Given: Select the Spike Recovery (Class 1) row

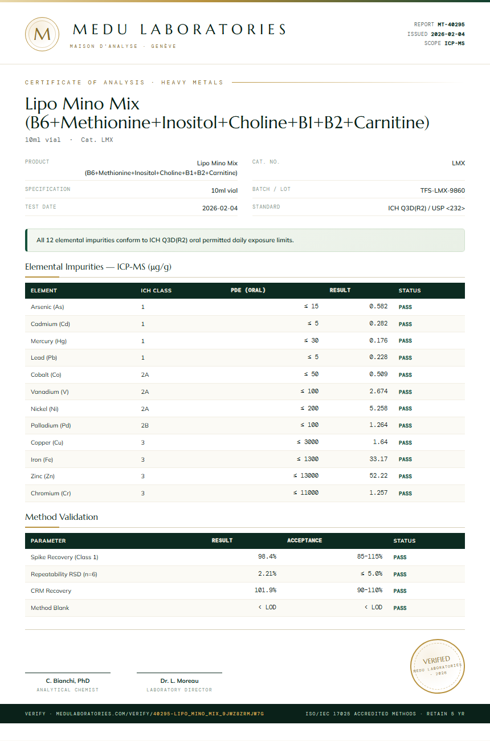Looking at the screenshot, I should [x=245, y=557].
